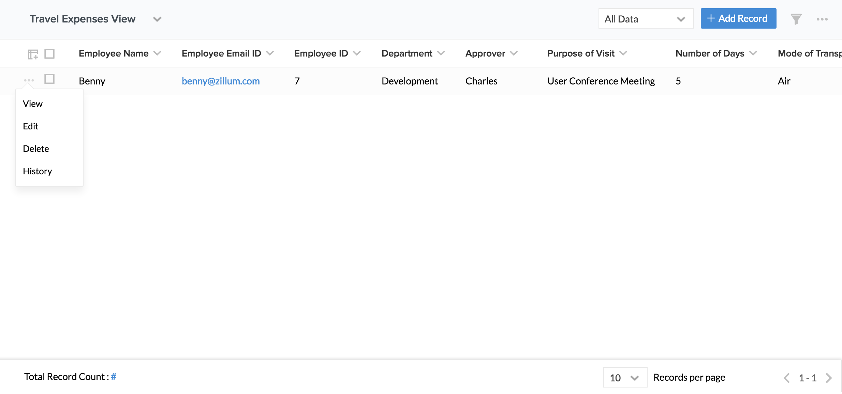Select the checkbox for Benny's record

click(x=49, y=79)
